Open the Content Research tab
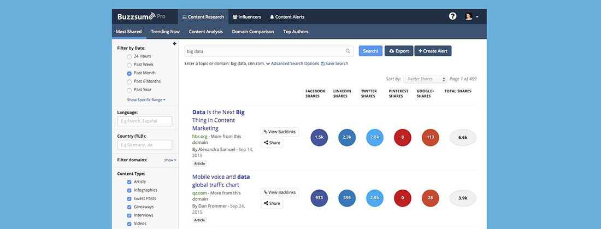The width and height of the screenshot is (601, 229). (203, 17)
